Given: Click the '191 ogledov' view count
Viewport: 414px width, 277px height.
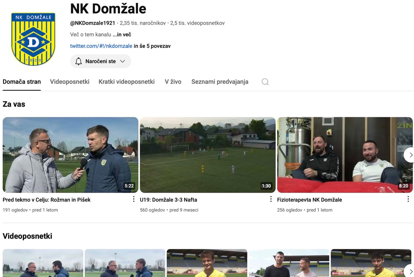Looking at the screenshot, I should [x=15, y=210].
